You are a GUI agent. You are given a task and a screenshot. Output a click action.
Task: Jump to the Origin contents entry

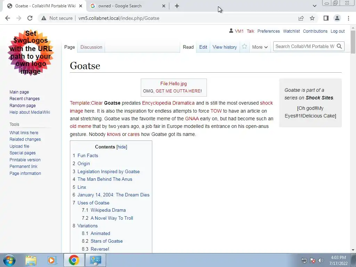83,163
